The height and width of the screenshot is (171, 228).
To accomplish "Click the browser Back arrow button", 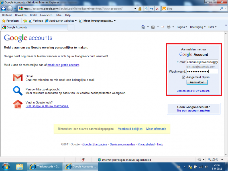I will (4, 9).
